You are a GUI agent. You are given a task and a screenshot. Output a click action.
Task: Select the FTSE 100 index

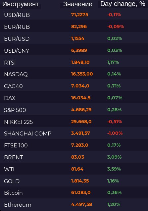pos(16,145)
